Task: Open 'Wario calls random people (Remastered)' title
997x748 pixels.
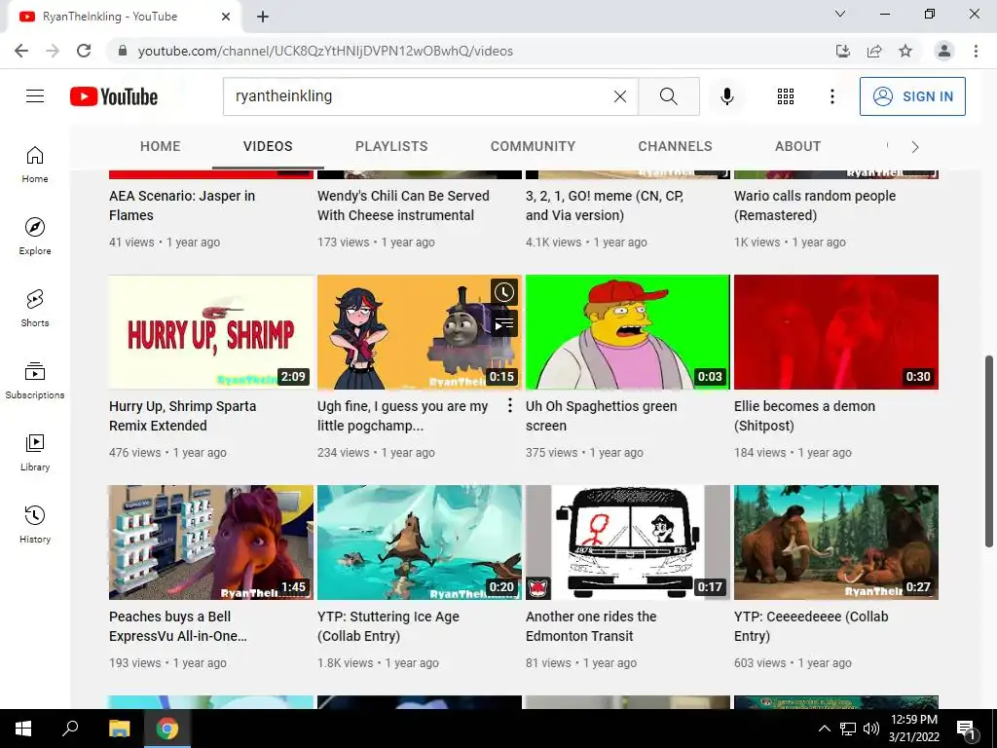Action: [815, 206]
